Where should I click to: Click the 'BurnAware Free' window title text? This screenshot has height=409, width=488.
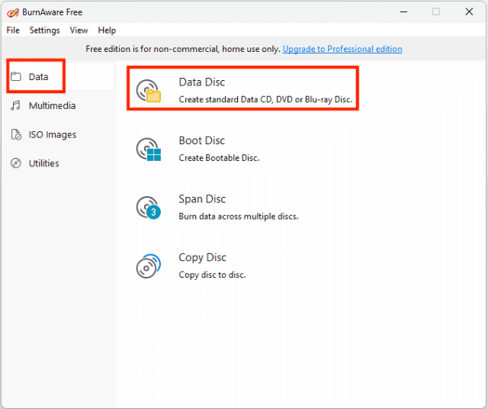click(53, 12)
